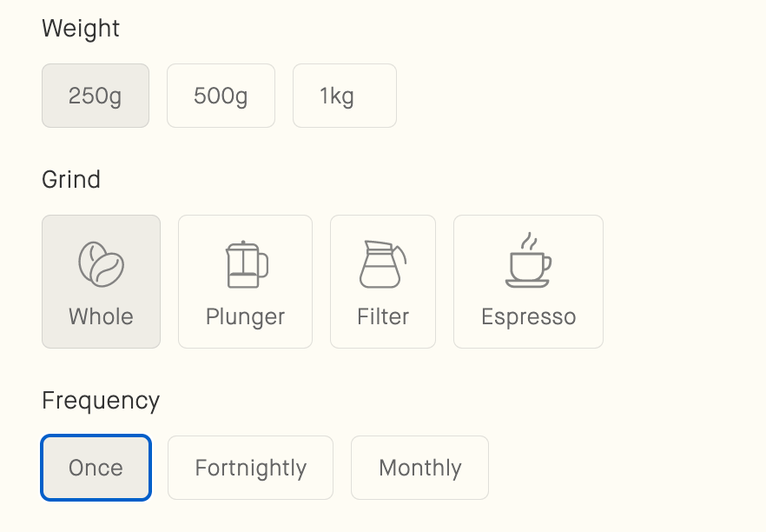Click the filter coffee carafe icon

pos(381,264)
